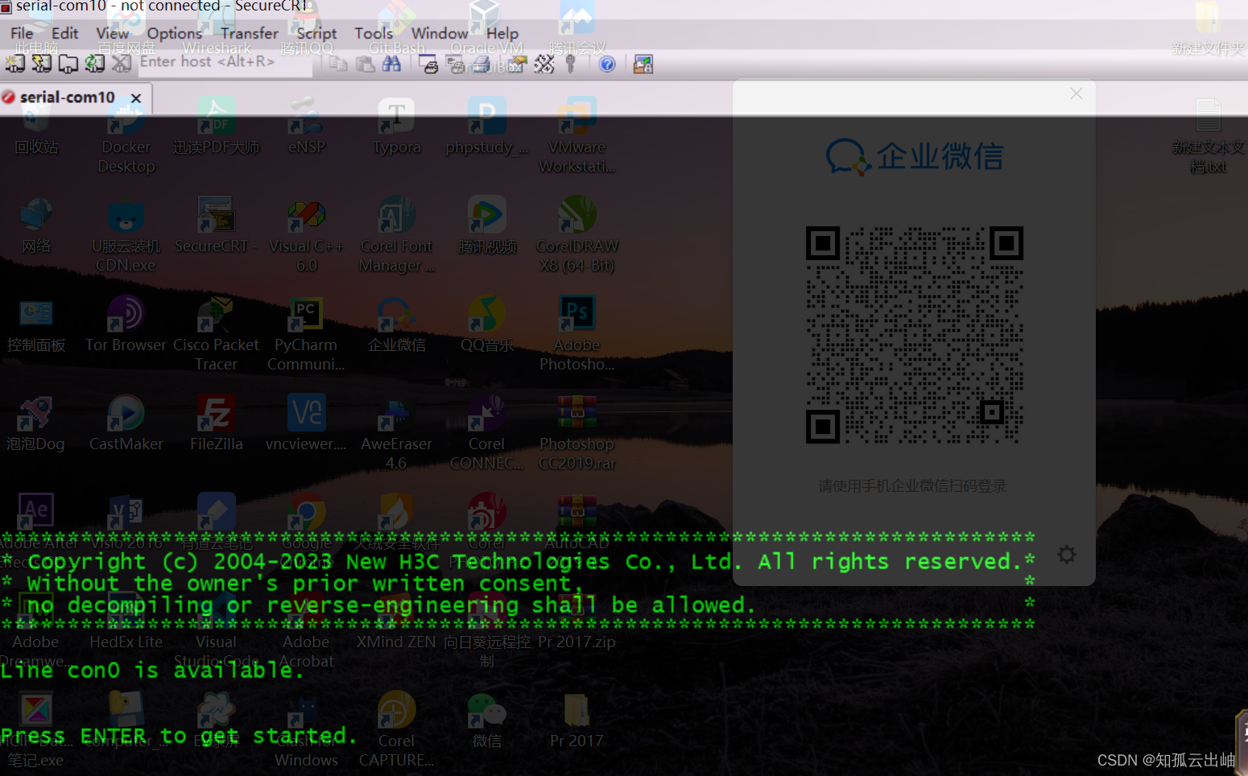Open the Window menu
The width and height of the screenshot is (1248, 776).
click(x=440, y=33)
